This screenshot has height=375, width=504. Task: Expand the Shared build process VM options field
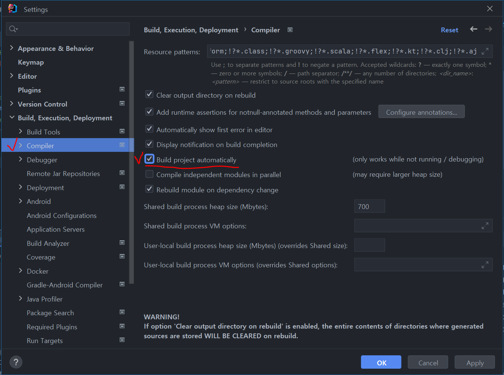tap(485, 225)
